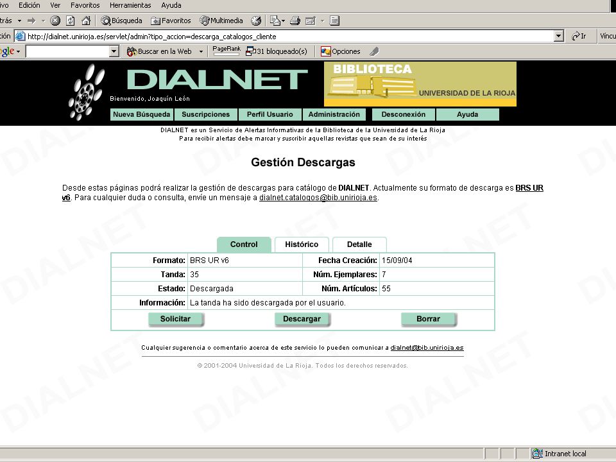Click the Intranet local zone icon in the status bar

click(x=538, y=454)
